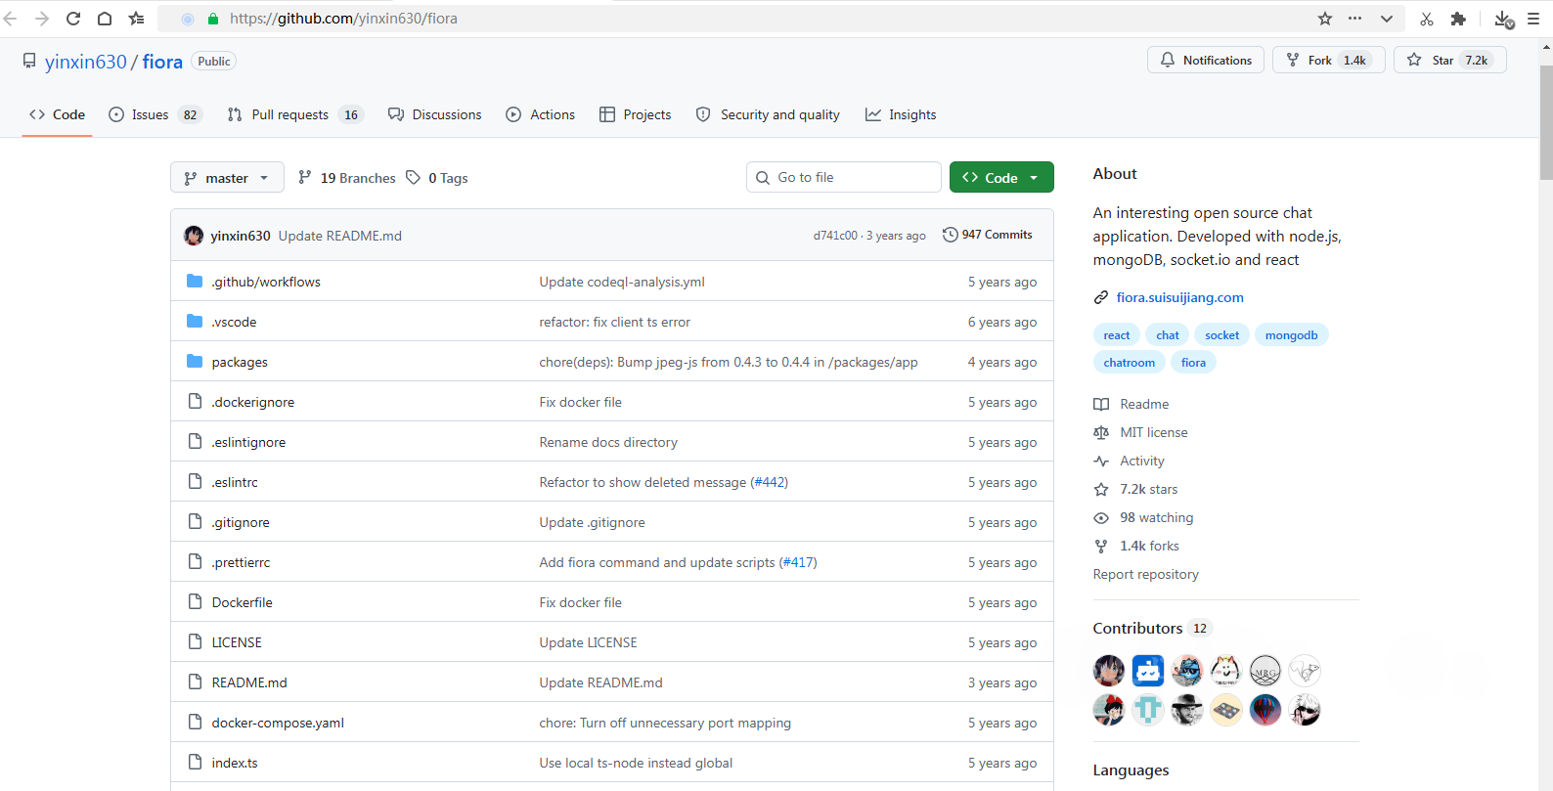
Task: Open the browser hamburger menu
Action: click(1533, 19)
